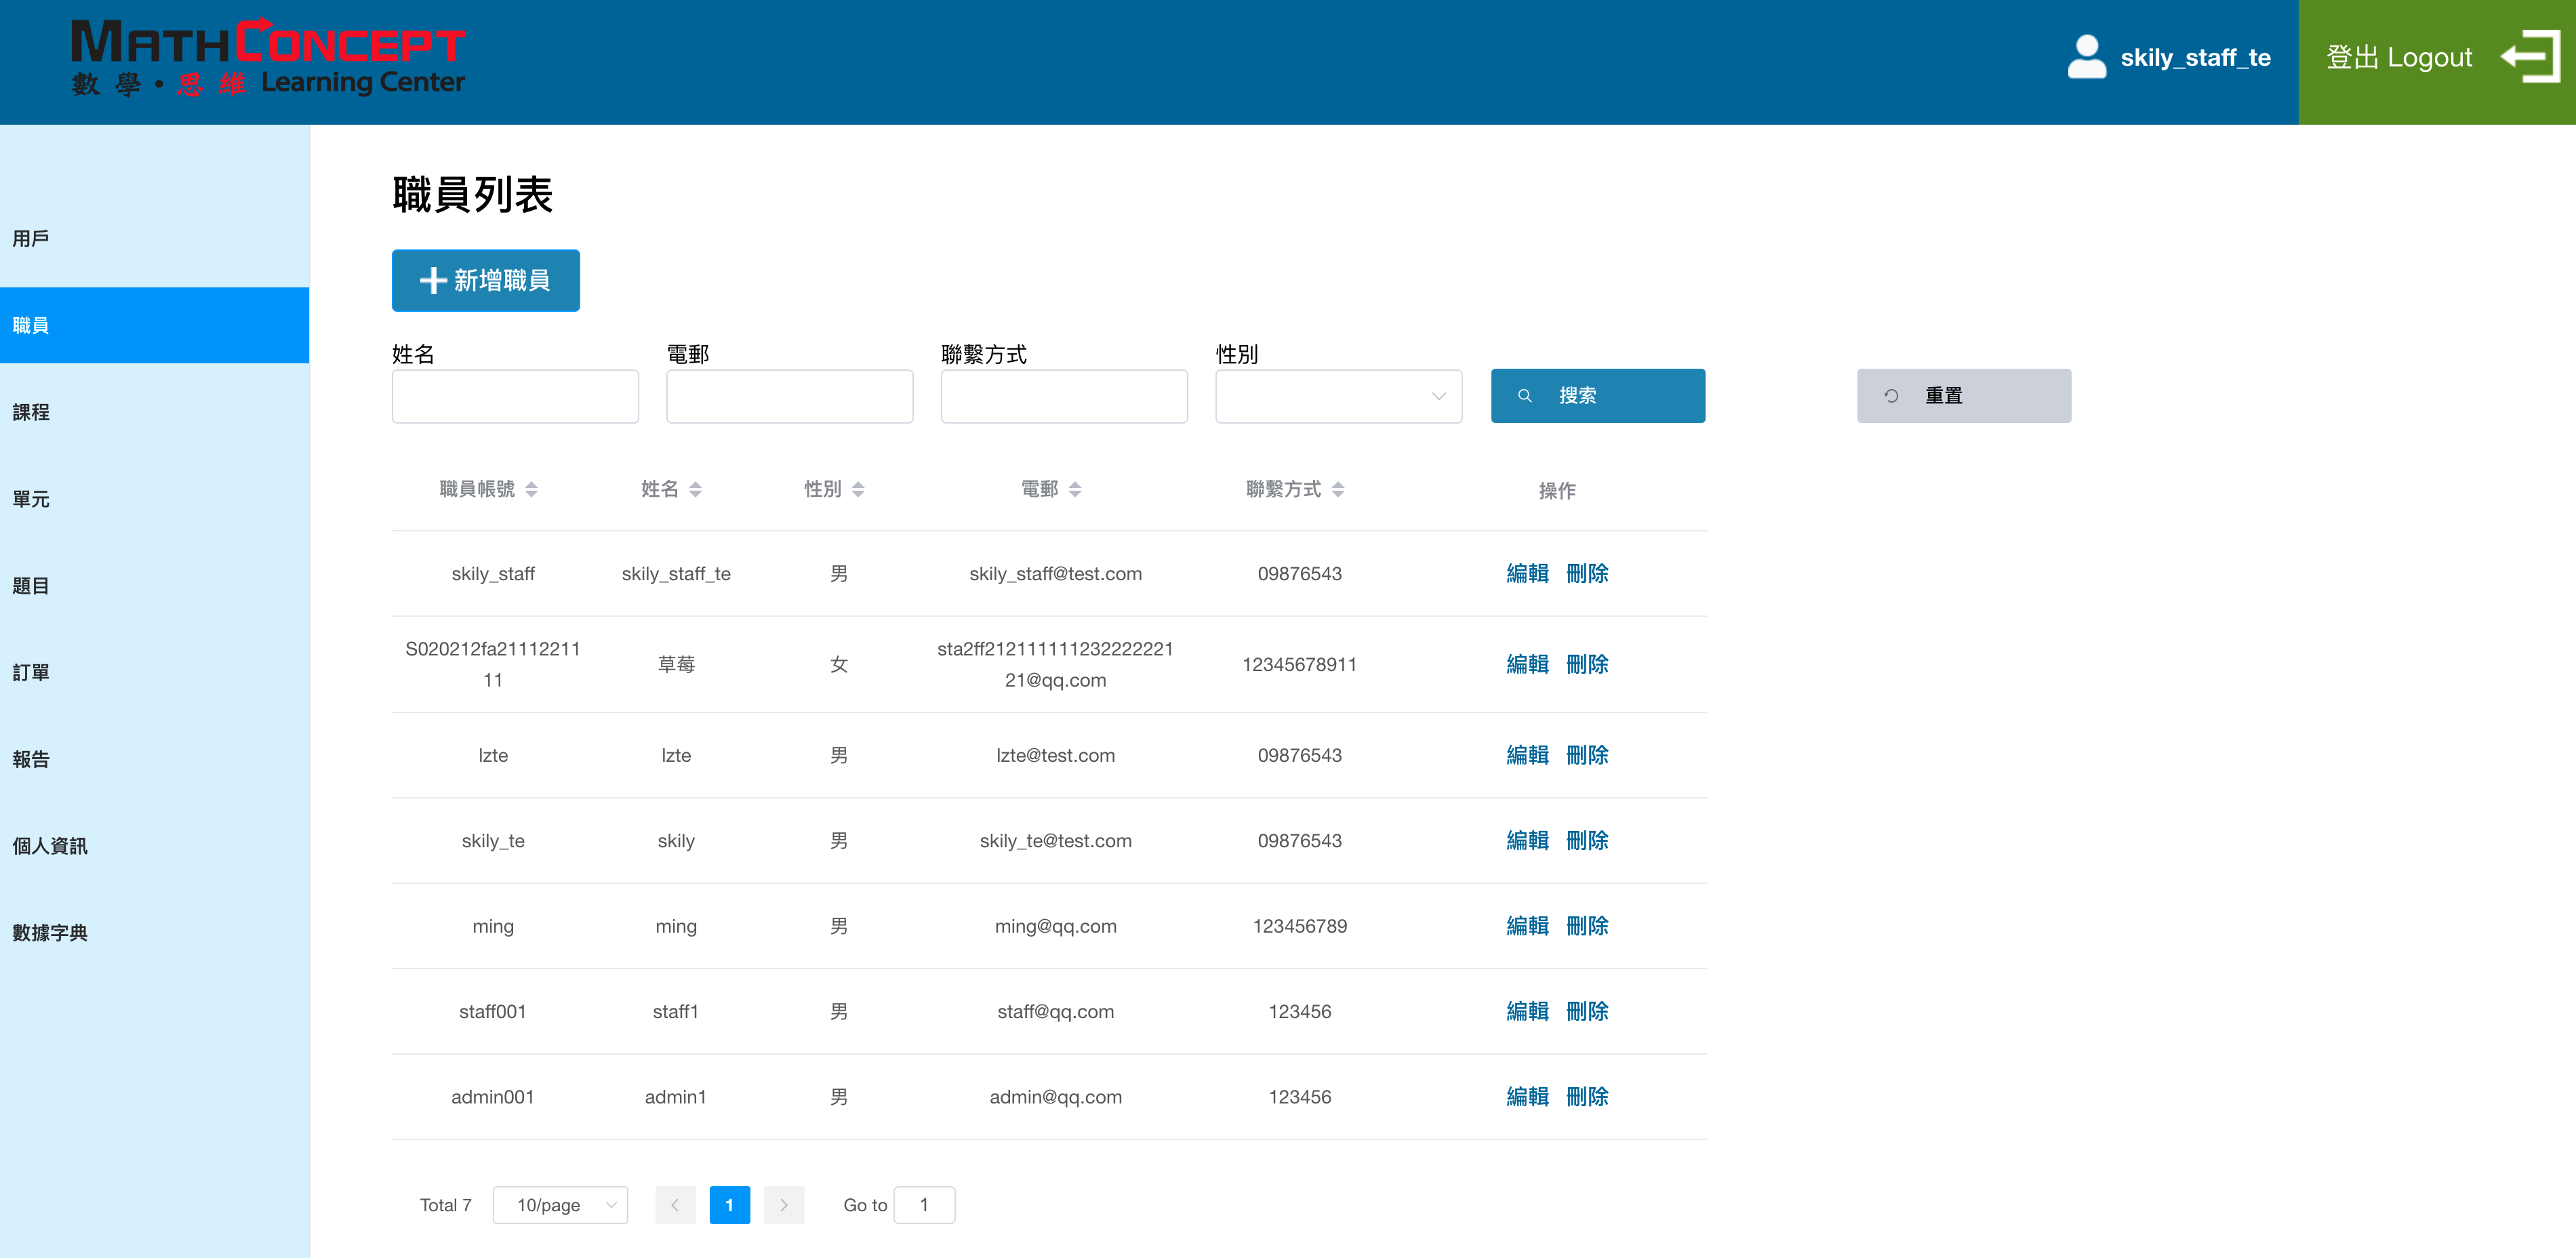Delete the 草莓 staff row
2576x1258 pixels.
tap(1587, 664)
